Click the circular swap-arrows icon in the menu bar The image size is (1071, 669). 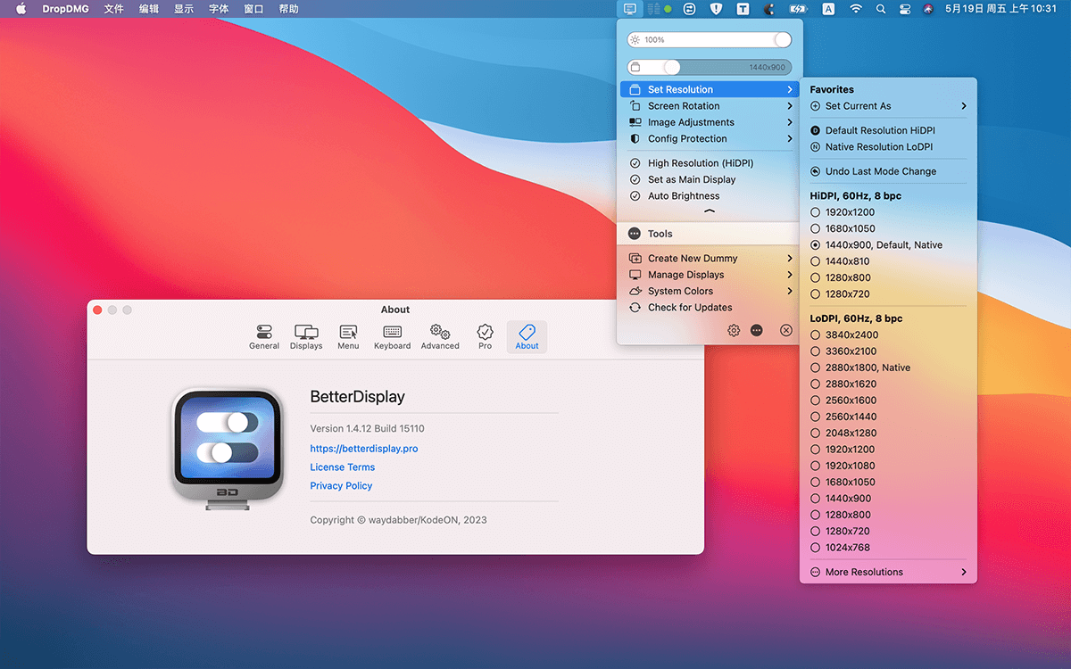(x=689, y=9)
